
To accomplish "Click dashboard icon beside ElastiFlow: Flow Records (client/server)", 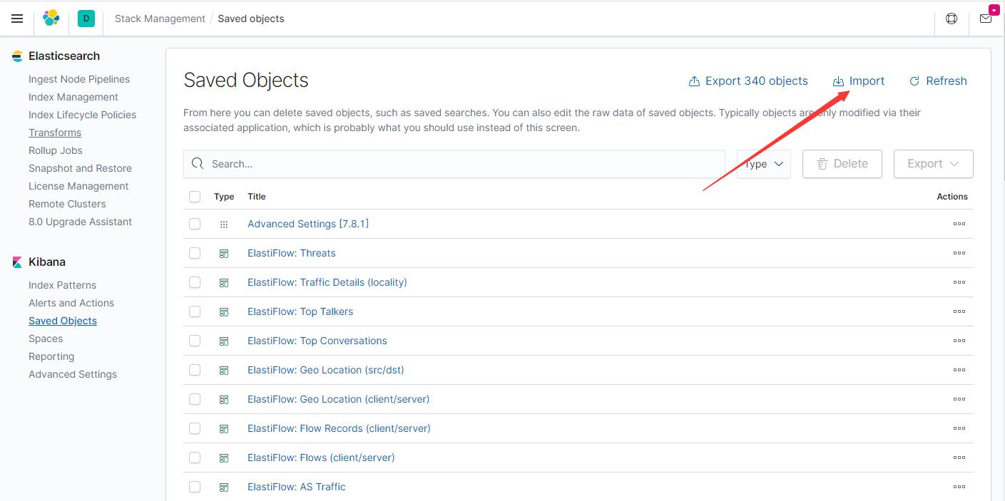I will 224,428.
